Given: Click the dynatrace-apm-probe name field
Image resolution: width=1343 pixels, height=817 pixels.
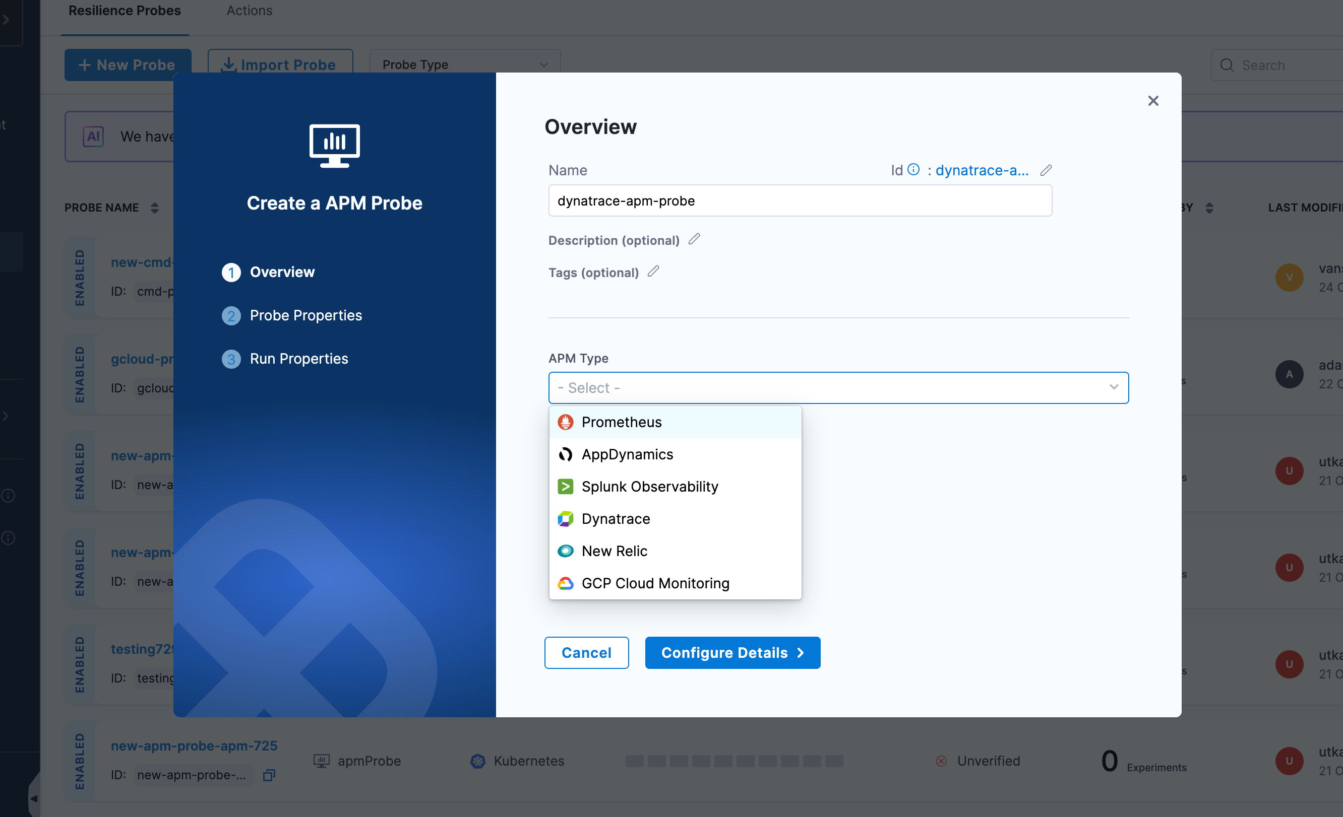Looking at the screenshot, I should 800,200.
